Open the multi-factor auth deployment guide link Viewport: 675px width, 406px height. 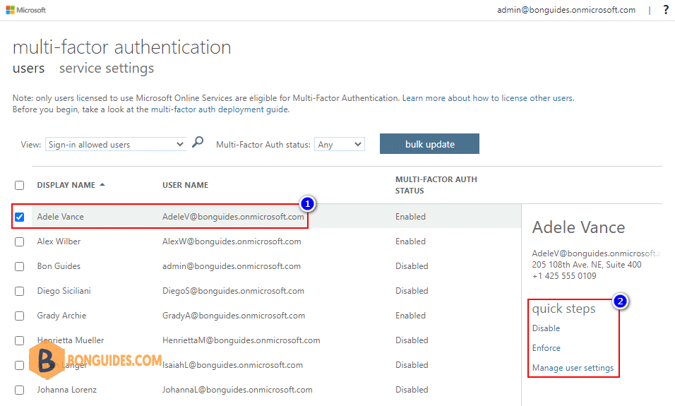tap(220, 109)
